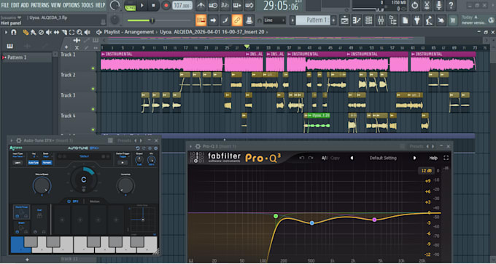This screenshot has width=496, height=264.
Task: Stop playback with the Stop button
Action: (x=153, y=5)
